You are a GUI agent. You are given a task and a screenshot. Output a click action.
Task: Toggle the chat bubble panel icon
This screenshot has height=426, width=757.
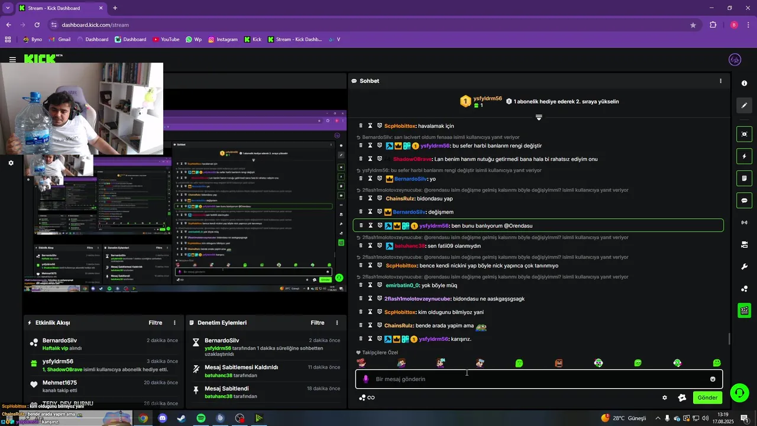point(744,200)
